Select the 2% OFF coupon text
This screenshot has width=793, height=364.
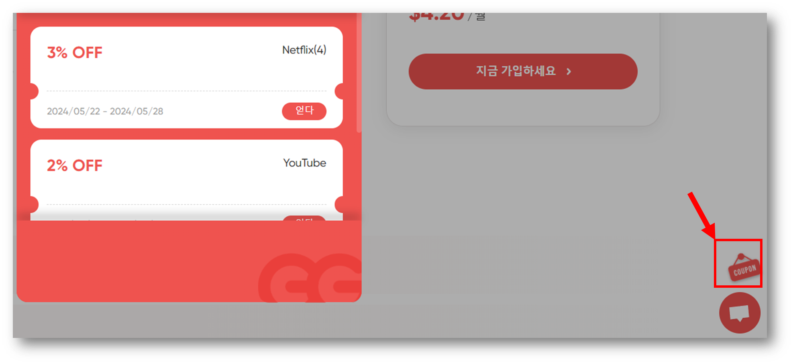pos(75,165)
